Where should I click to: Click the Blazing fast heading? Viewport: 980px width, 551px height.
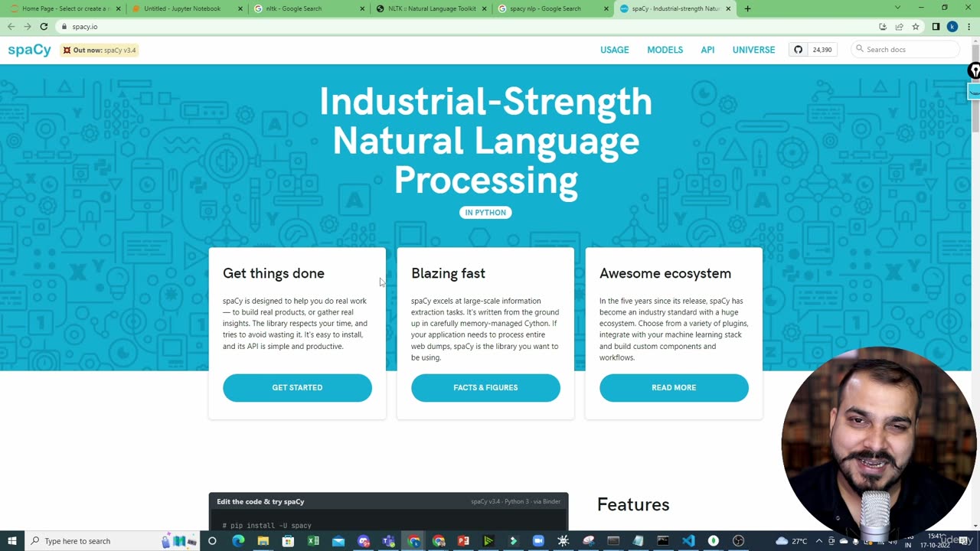coord(448,273)
